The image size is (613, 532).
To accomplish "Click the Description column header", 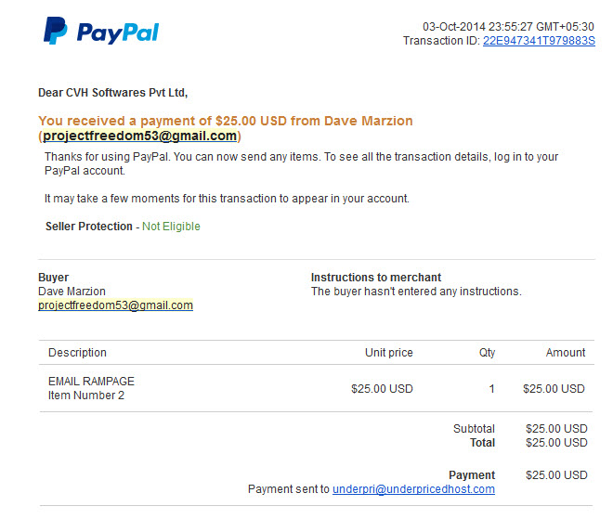I will click(77, 353).
